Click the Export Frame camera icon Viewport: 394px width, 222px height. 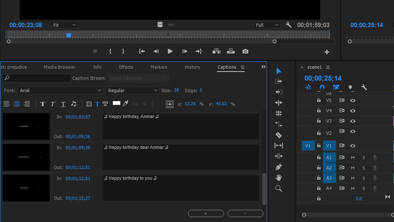pos(245,51)
